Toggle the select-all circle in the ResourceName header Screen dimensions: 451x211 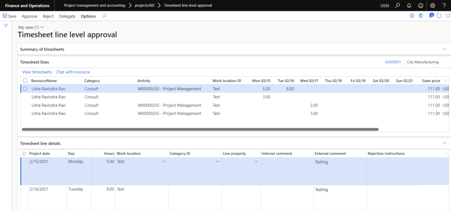(25, 81)
